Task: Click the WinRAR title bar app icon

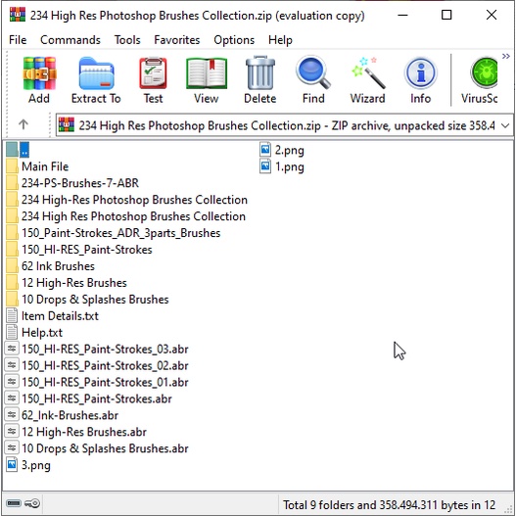Action: tap(18, 15)
